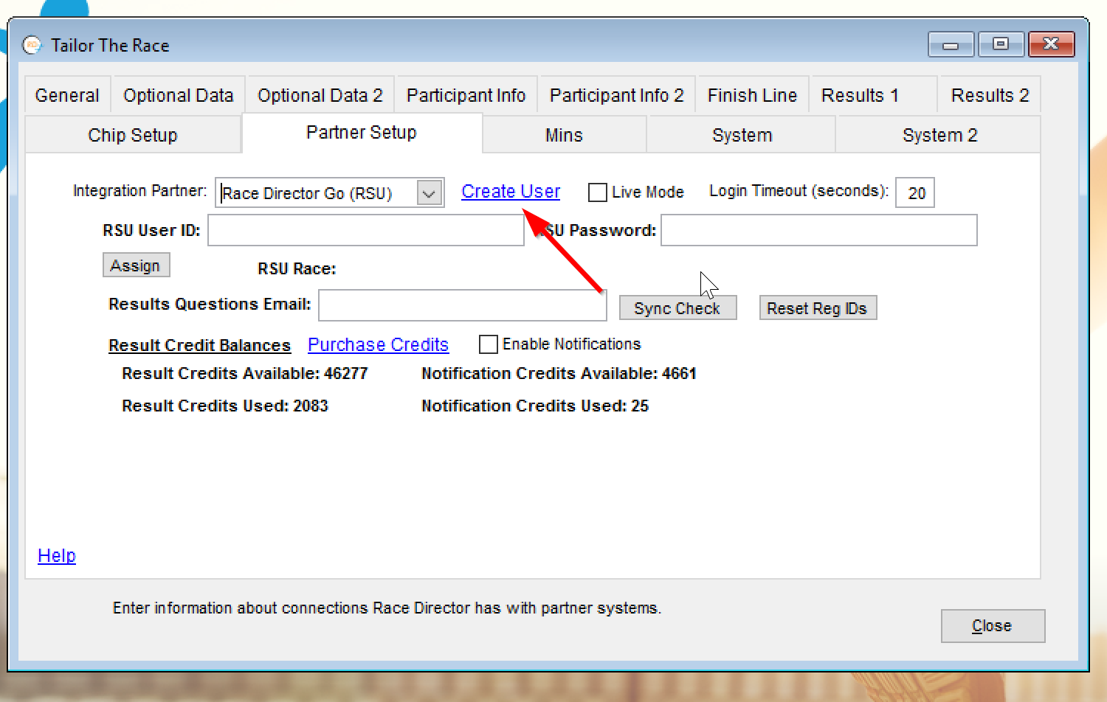The width and height of the screenshot is (1107, 702).
Task: Click the Assign button
Action: [136, 265]
